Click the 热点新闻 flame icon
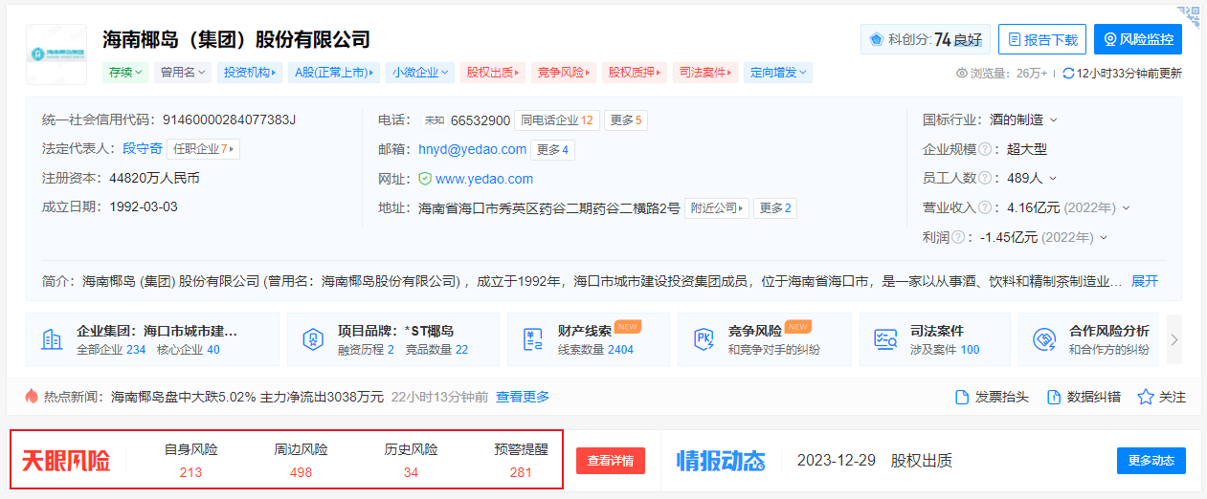 tap(32, 396)
